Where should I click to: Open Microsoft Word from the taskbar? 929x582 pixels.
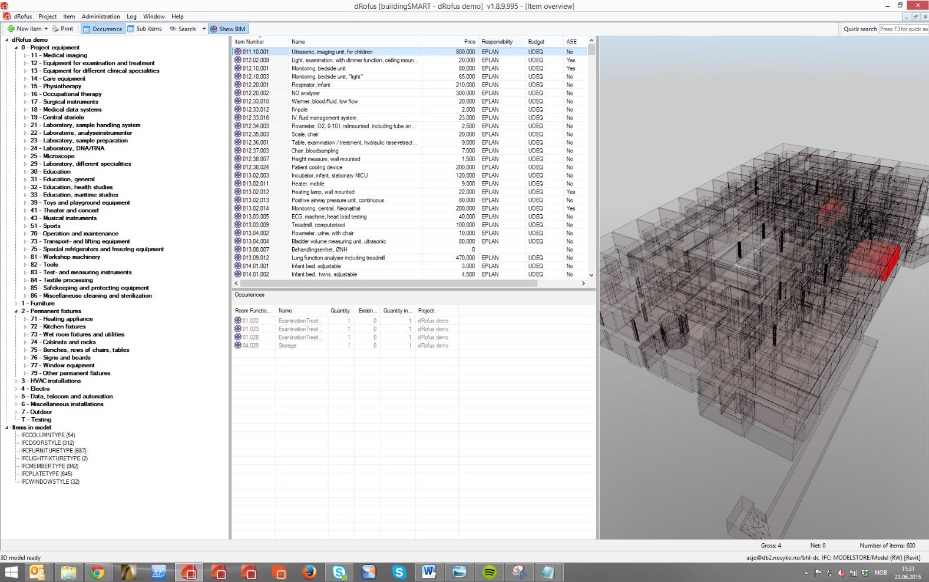pyautogui.click(x=429, y=572)
